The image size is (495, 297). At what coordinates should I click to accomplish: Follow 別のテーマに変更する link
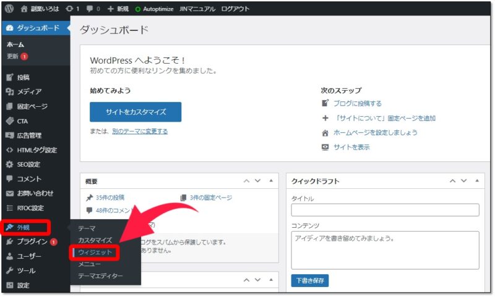(x=140, y=132)
